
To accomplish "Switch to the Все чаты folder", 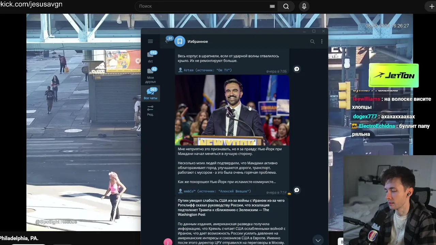I will pyautogui.click(x=151, y=94).
